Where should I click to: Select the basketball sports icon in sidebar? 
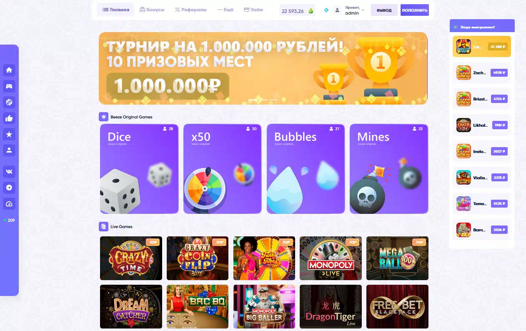[x=9, y=102]
